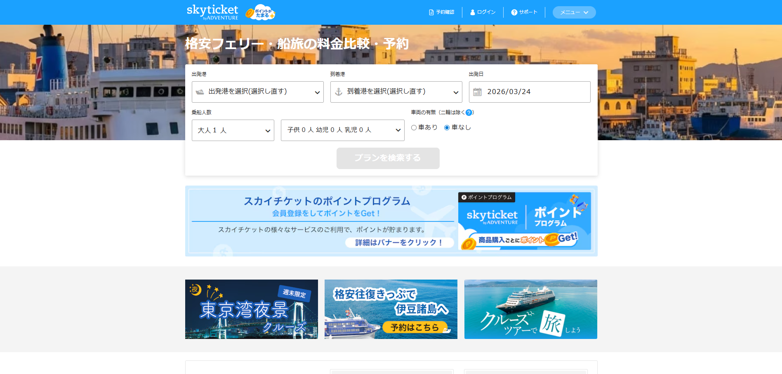782x374 pixels.
Task: Expand the メニュー dropdown button
Action: coord(574,12)
